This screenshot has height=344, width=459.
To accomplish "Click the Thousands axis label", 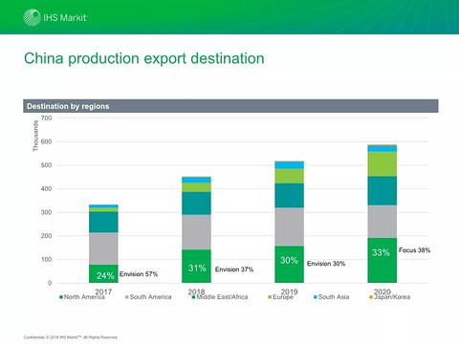I will pyautogui.click(x=35, y=136).
